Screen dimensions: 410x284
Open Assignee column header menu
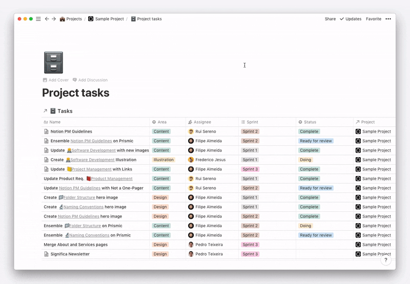[x=212, y=122]
